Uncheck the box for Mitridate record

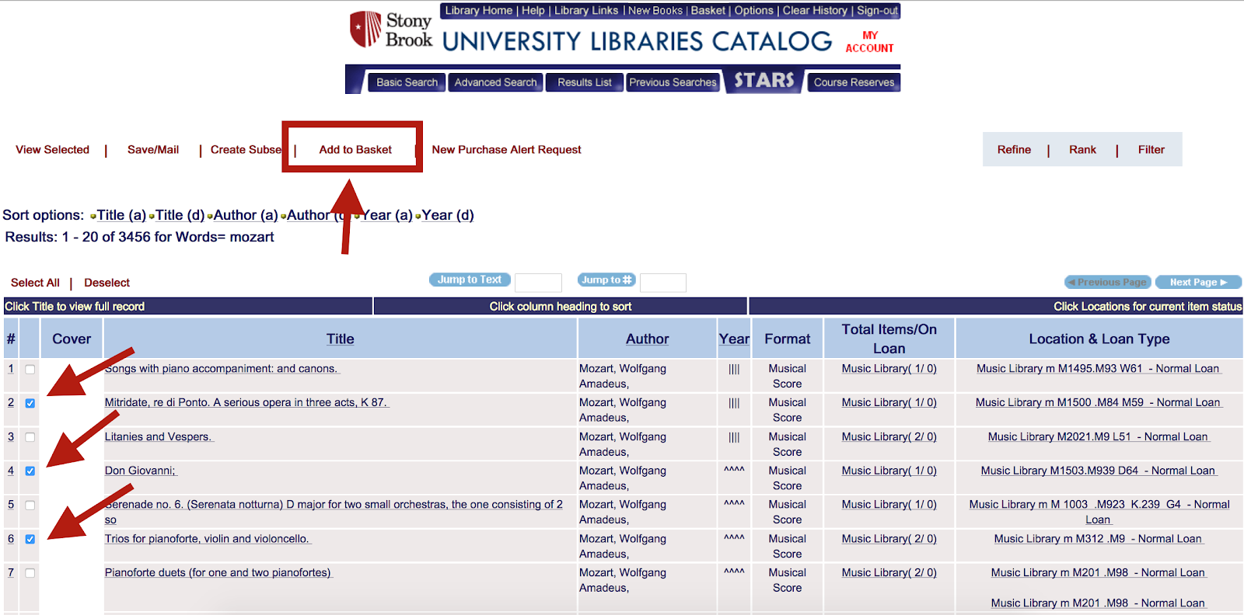[x=30, y=403]
